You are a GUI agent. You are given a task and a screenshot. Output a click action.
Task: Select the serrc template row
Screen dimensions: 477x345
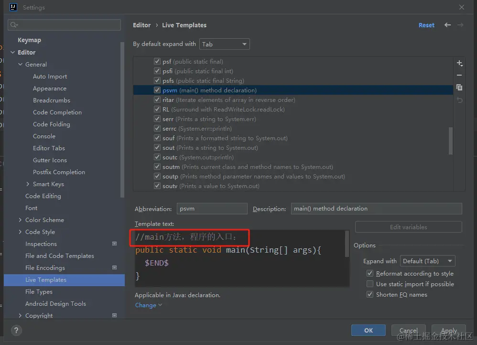coord(293,129)
